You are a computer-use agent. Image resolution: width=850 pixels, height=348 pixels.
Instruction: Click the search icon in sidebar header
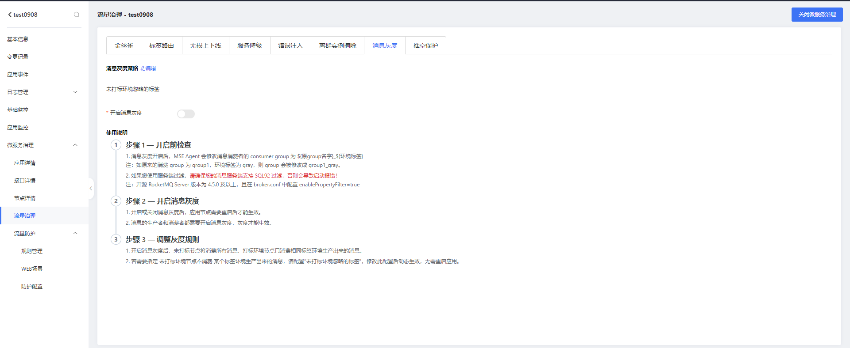[x=77, y=15]
